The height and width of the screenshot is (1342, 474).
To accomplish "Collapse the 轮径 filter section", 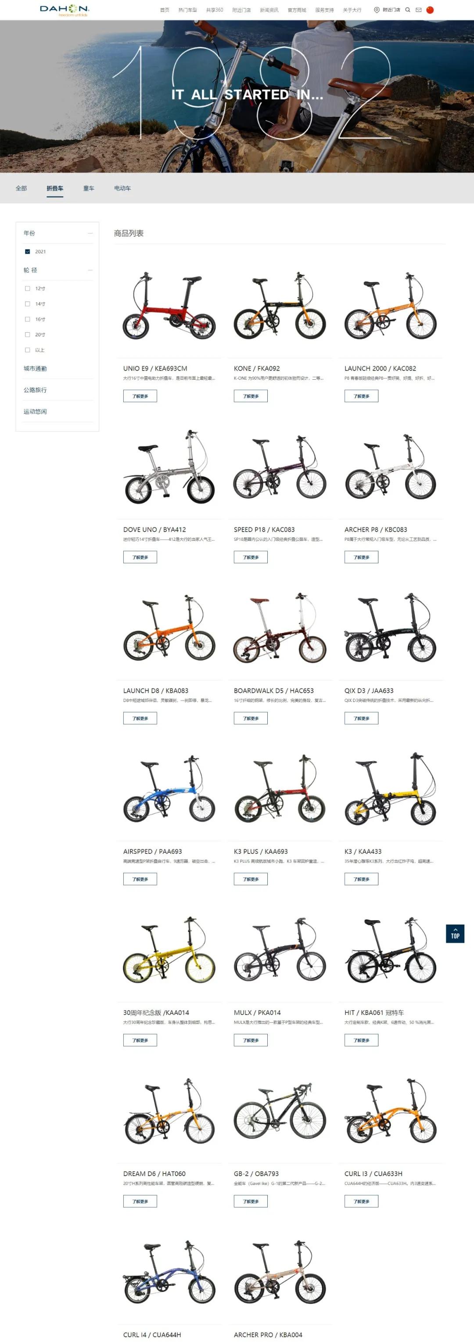I will pyautogui.click(x=90, y=270).
